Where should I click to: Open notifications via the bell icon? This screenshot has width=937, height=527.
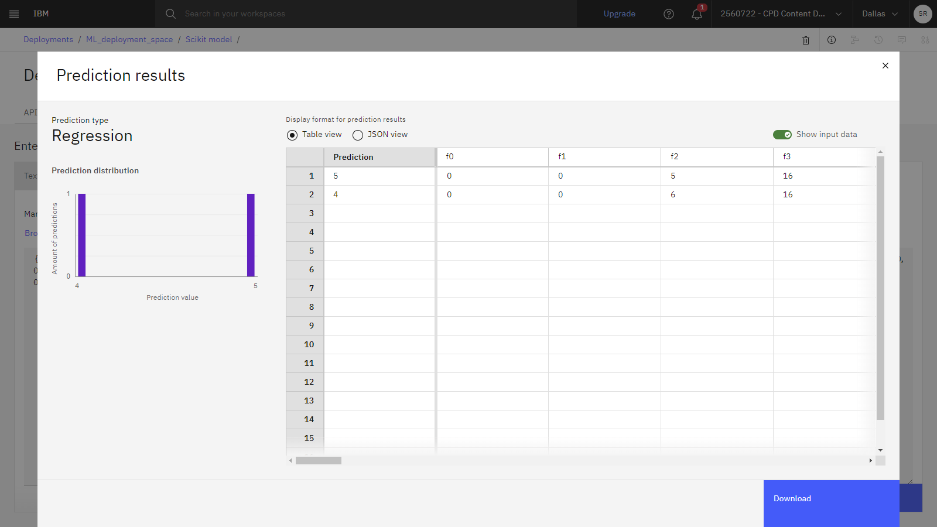[x=696, y=14]
